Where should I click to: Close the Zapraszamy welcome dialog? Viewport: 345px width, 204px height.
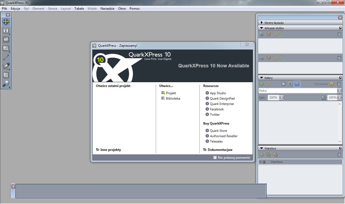[x=247, y=45]
